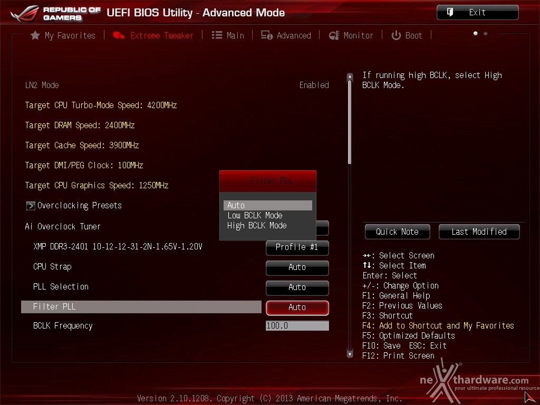Click Target CPU Turbo-Mode Speed text
Image resolution: width=540 pixels, height=405 pixels.
(x=101, y=105)
